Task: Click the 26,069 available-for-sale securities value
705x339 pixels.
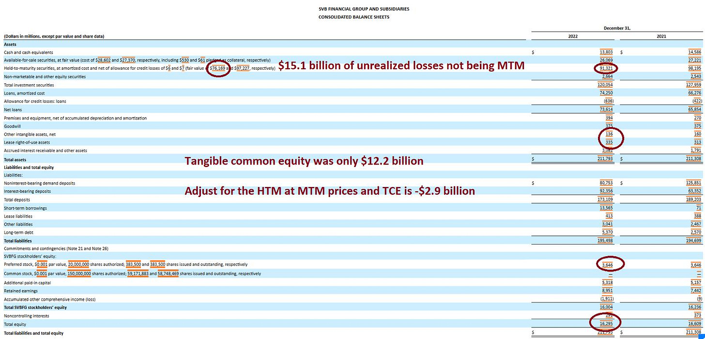Action: pyautogui.click(x=606, y=60)
